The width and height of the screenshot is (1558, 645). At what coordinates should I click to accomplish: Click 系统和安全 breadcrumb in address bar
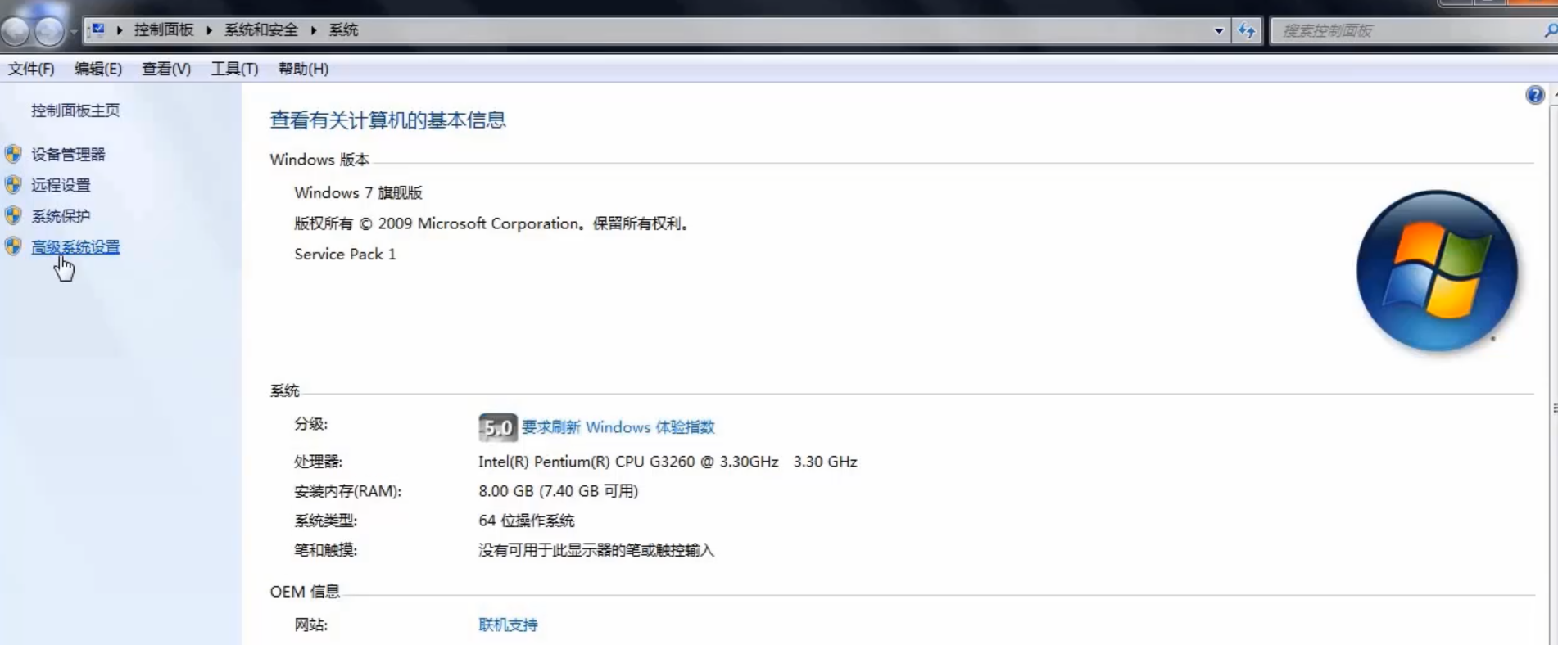coord(261,30)
